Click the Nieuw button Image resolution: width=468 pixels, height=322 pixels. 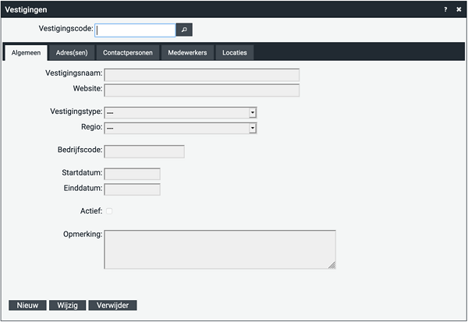click(x=27, y=306)
